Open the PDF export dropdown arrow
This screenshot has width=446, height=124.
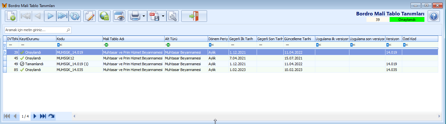tap(164, 16)
